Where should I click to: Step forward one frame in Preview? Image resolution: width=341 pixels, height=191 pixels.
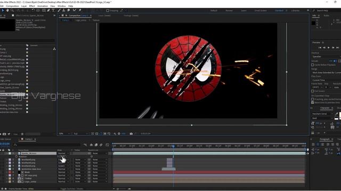pyautogui.click(x=333, y=48)
